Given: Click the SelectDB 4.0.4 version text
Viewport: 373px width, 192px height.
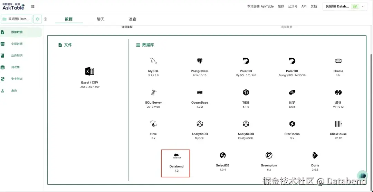Looking at the screenshot, I should tap(223, 170).
